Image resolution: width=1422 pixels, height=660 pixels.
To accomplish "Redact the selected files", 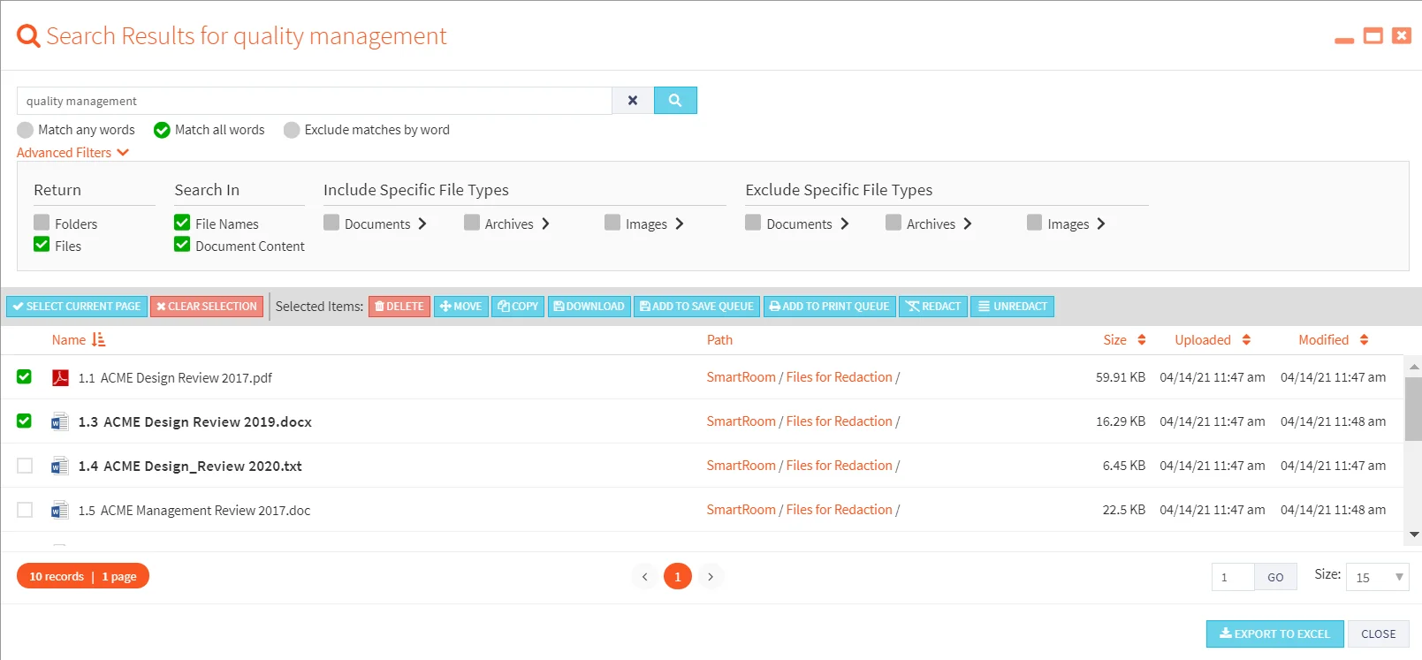I will coord(933,307).
